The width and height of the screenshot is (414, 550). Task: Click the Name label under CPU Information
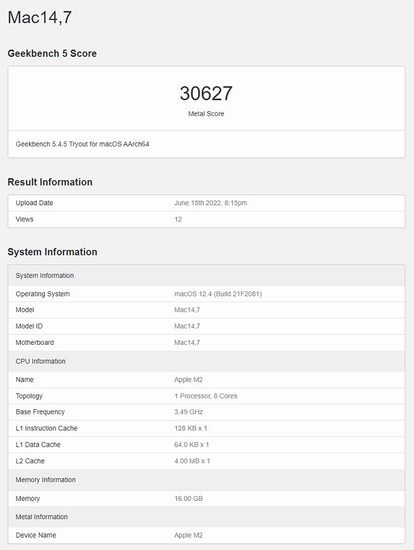click(25, 380)
